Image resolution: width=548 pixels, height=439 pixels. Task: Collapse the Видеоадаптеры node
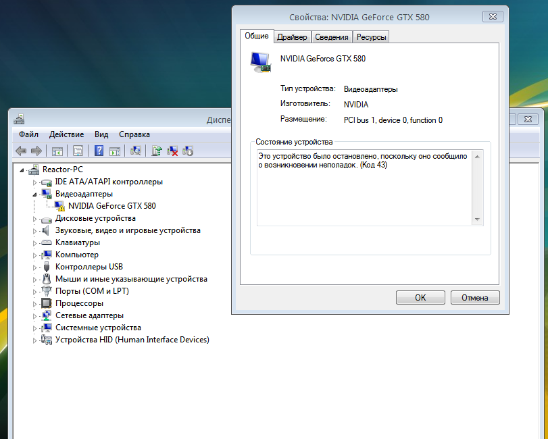[x=34, y=195]
